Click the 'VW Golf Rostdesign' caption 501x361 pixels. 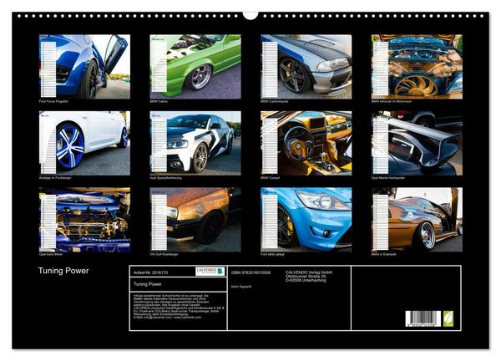click(x=164, y=255)
